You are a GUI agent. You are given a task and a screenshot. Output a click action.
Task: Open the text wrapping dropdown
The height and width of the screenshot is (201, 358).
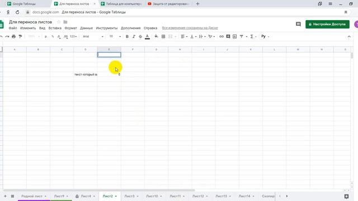[202, 36]
